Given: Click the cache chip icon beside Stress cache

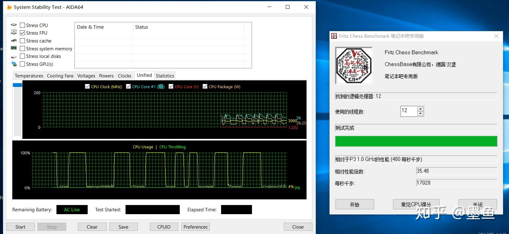Looking at the screenshot, I should tap(14, 41).
